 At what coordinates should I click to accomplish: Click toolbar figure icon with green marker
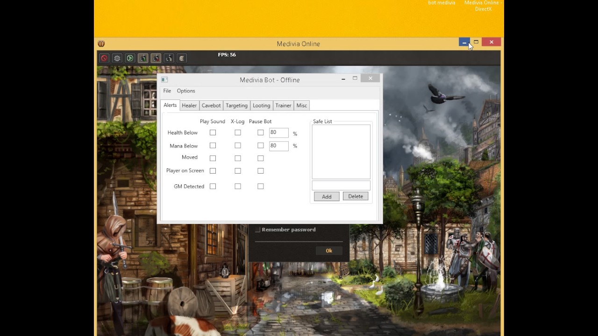(143, 58)
